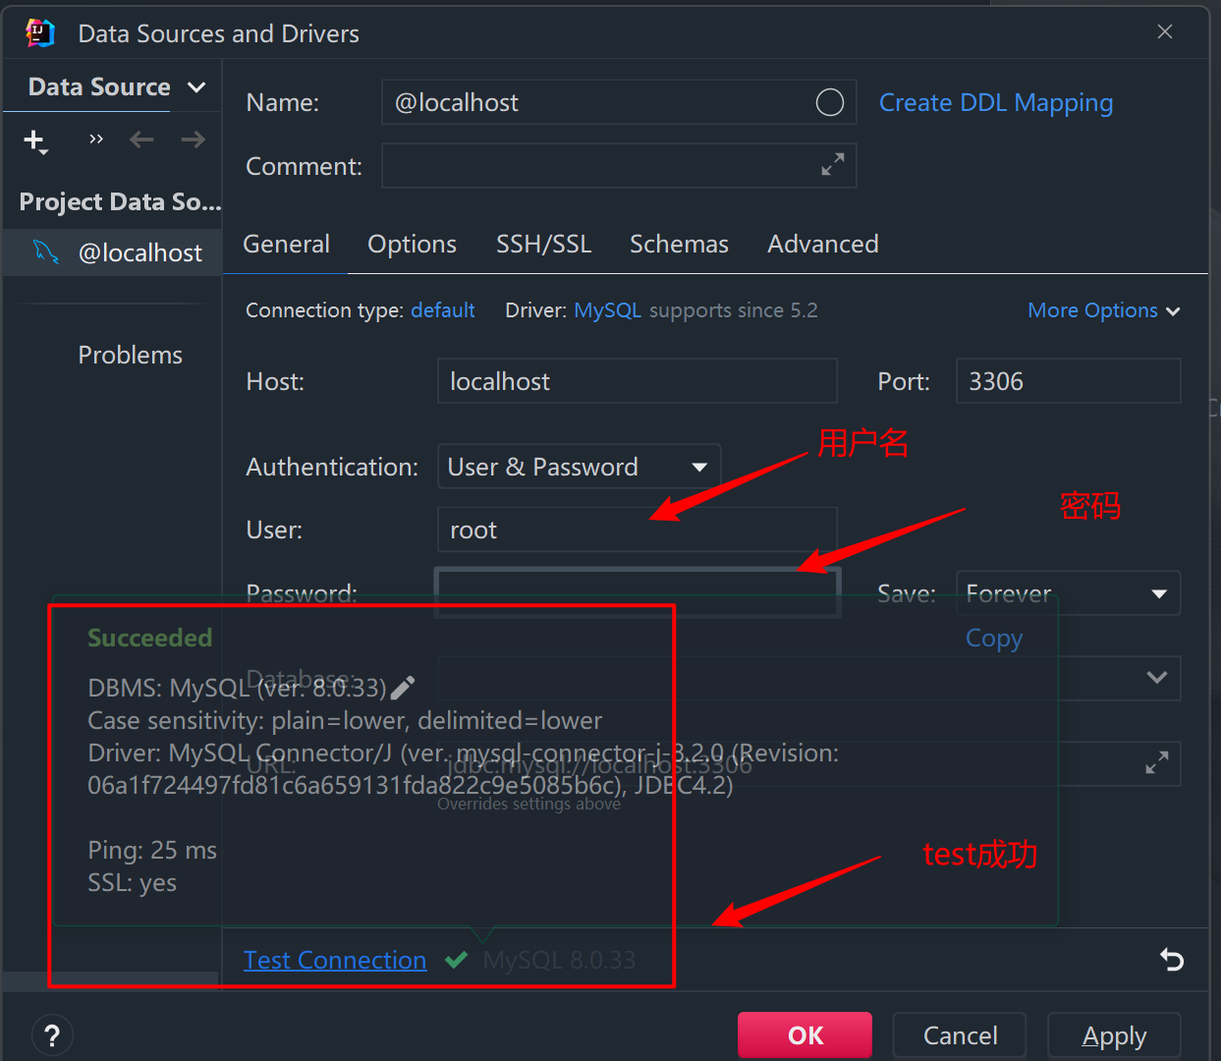Click the add data source plus icon
Image resolution: width=1221 pixels, height=1061 pixels.
coord(34,140)
